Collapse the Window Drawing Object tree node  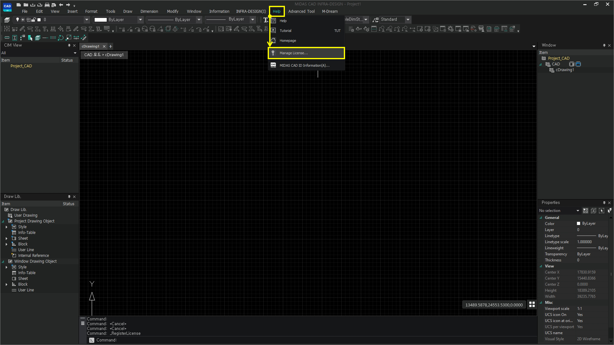(3, 262)
